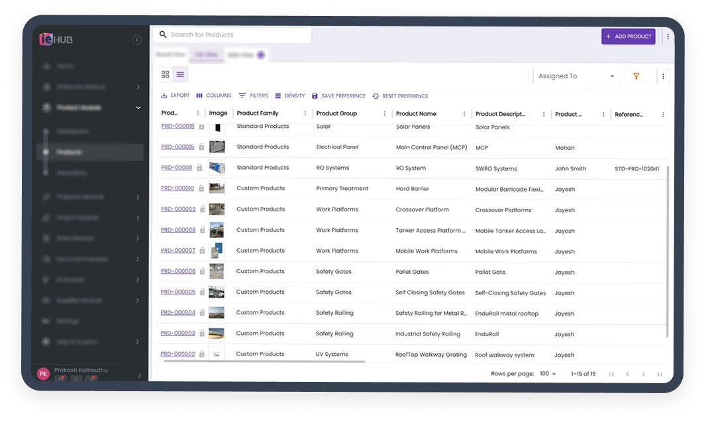Open thumbnail image for PRD-000008
The width and height of the screenshot is (706, 421).
click(217, 230)
